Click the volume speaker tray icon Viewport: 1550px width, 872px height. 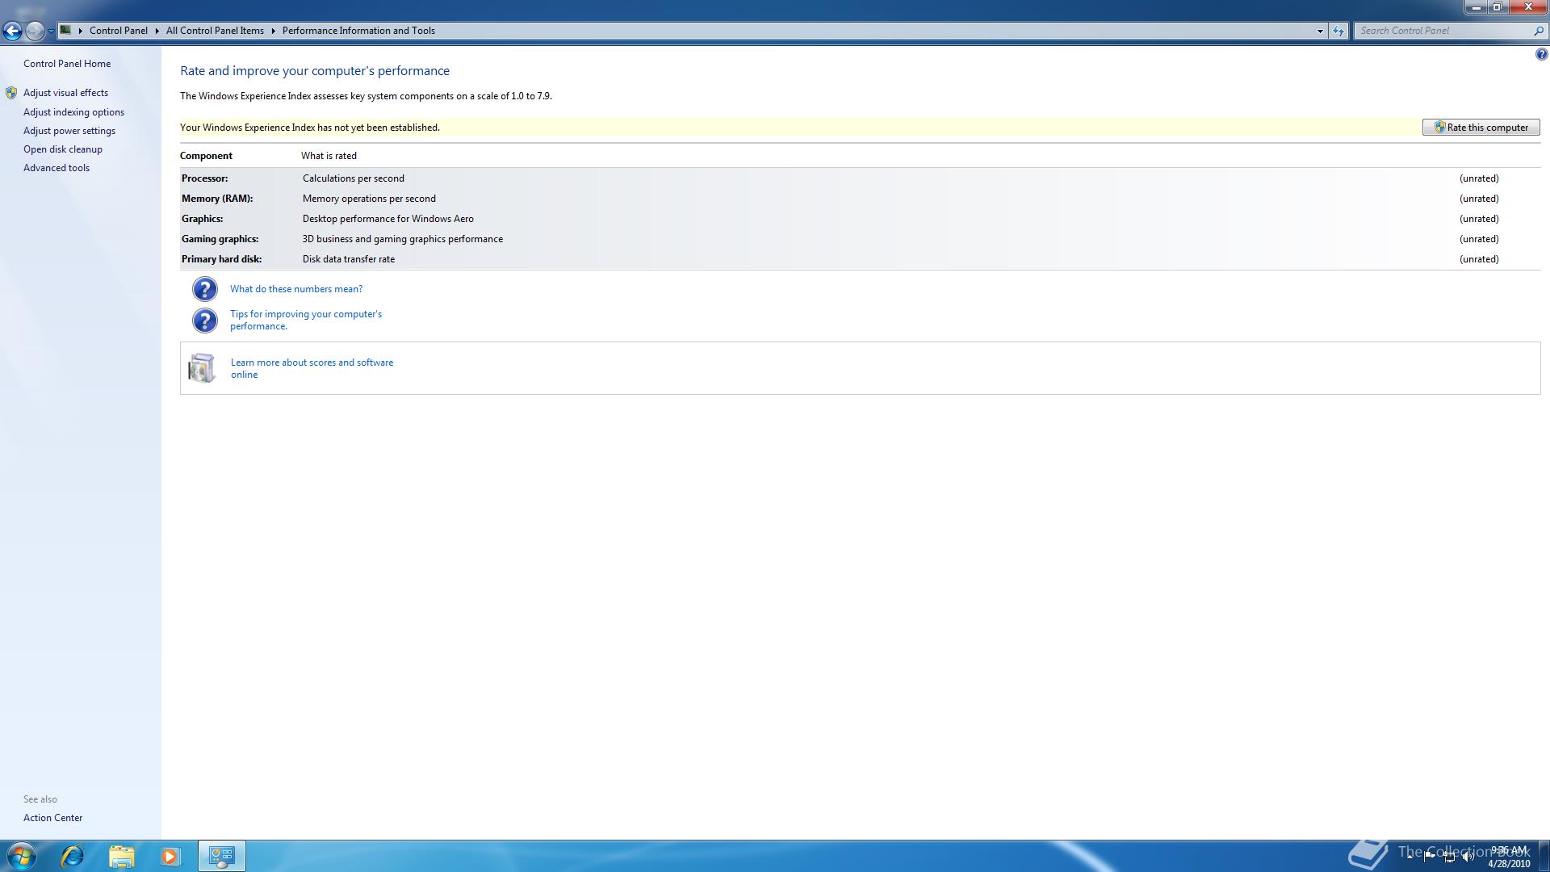click(x=1468, y=857)
